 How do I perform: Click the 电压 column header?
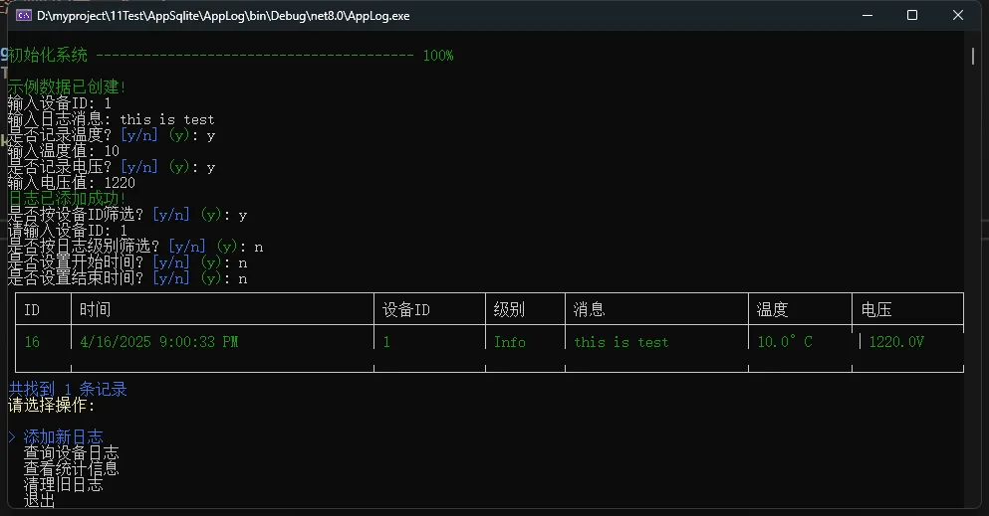click(x=876, y=309)
